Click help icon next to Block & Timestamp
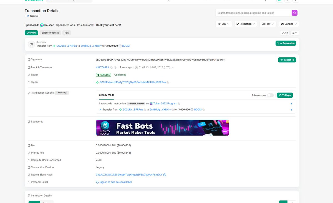Screen dimensions: 333x203 29,67
